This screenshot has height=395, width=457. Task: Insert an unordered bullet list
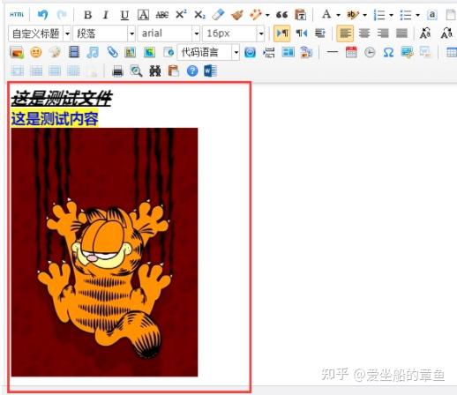pyautogui.click(x=406, y=15)
